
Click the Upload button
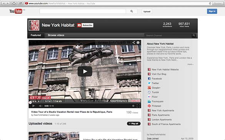pos(147,11)
